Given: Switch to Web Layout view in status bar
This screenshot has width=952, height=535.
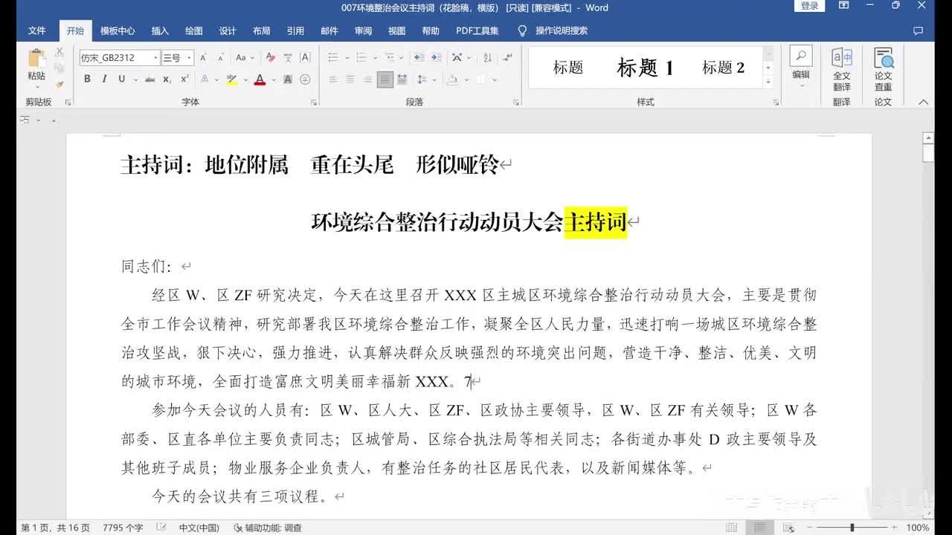Looking at the screenshot, I should (x=788, y=528).
